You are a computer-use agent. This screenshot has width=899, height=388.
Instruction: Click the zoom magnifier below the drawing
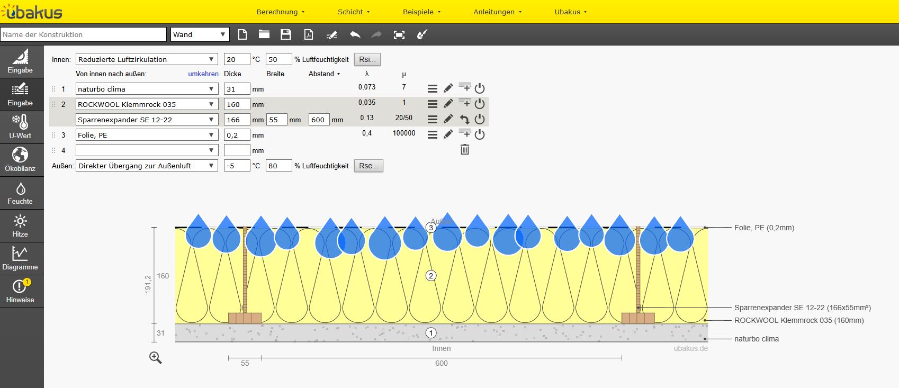(x=155, y=358)
